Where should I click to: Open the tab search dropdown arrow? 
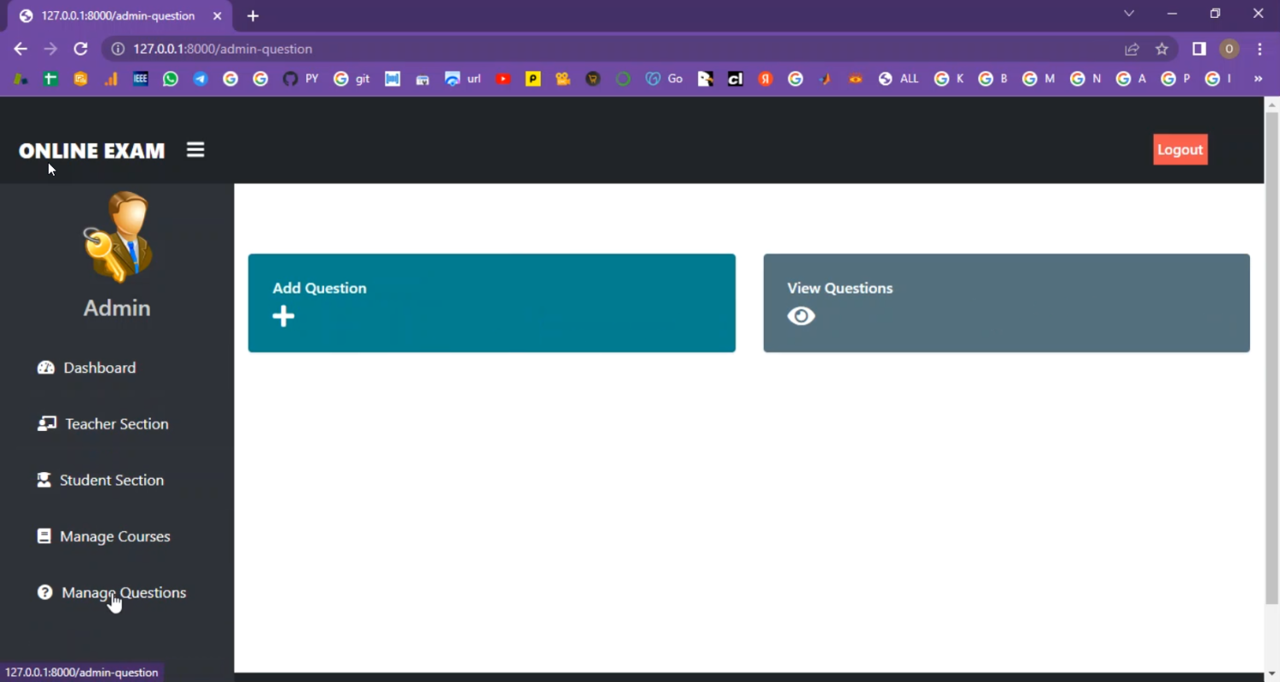coord(1129,15)
